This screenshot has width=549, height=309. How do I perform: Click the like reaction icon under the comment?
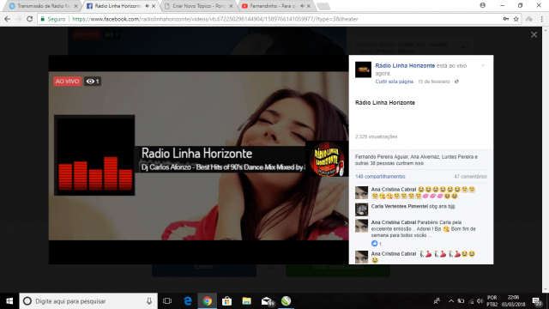[374, 244]
